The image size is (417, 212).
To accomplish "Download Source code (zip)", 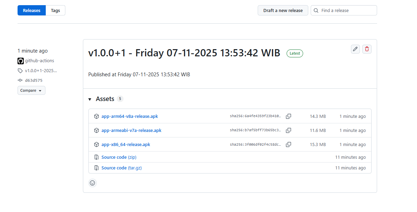I will click(119, 157).
